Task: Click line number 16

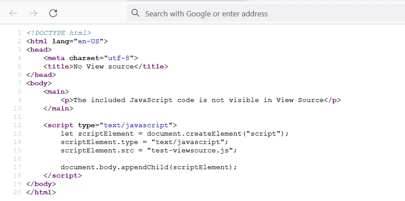Action: click(x=17, y=159)
